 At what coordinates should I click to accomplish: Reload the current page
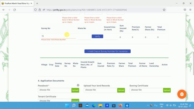(15, 10)
